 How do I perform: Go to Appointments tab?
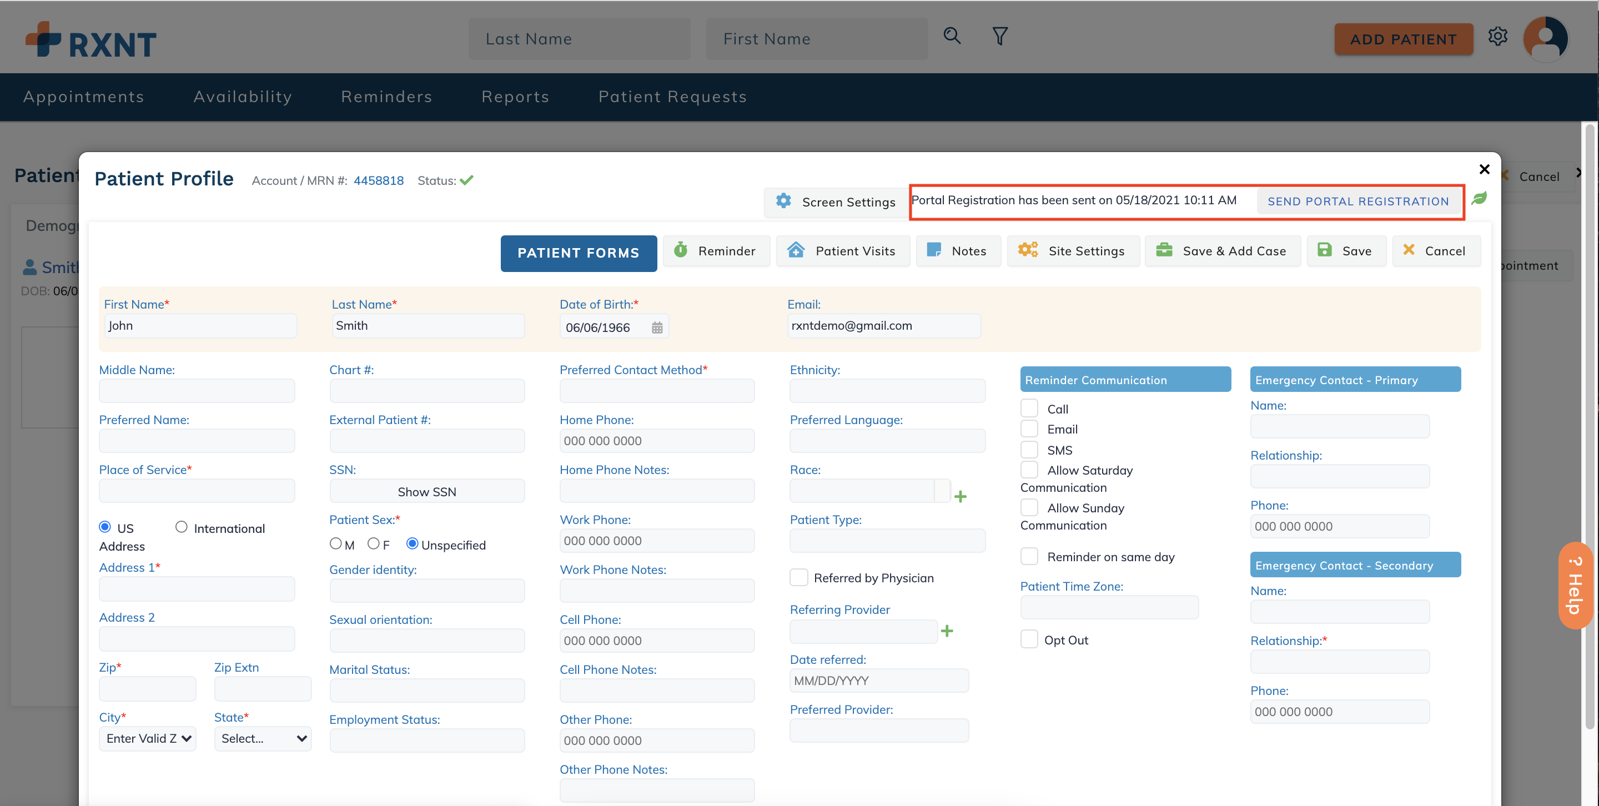[83, 97]
